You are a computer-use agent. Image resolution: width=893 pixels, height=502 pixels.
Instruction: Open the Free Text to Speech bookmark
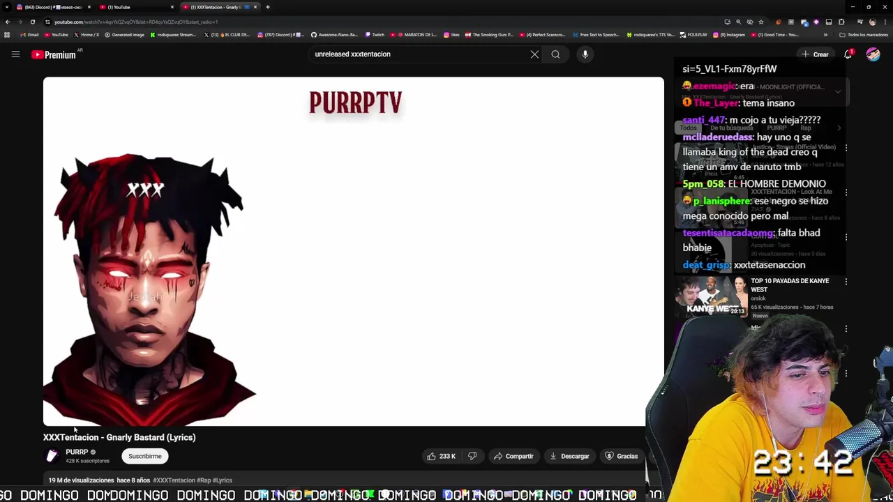tap(595, 35)
